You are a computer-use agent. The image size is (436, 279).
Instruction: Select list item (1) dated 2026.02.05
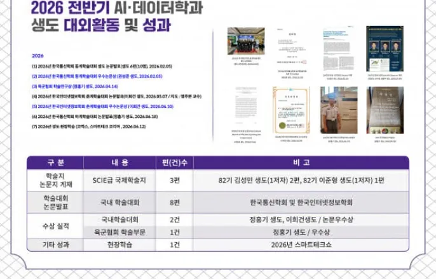(x=102, y=67)
